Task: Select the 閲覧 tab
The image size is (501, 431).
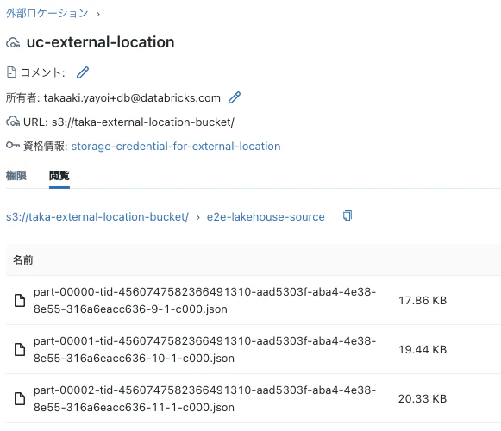Action: click(x=59, y=175)
